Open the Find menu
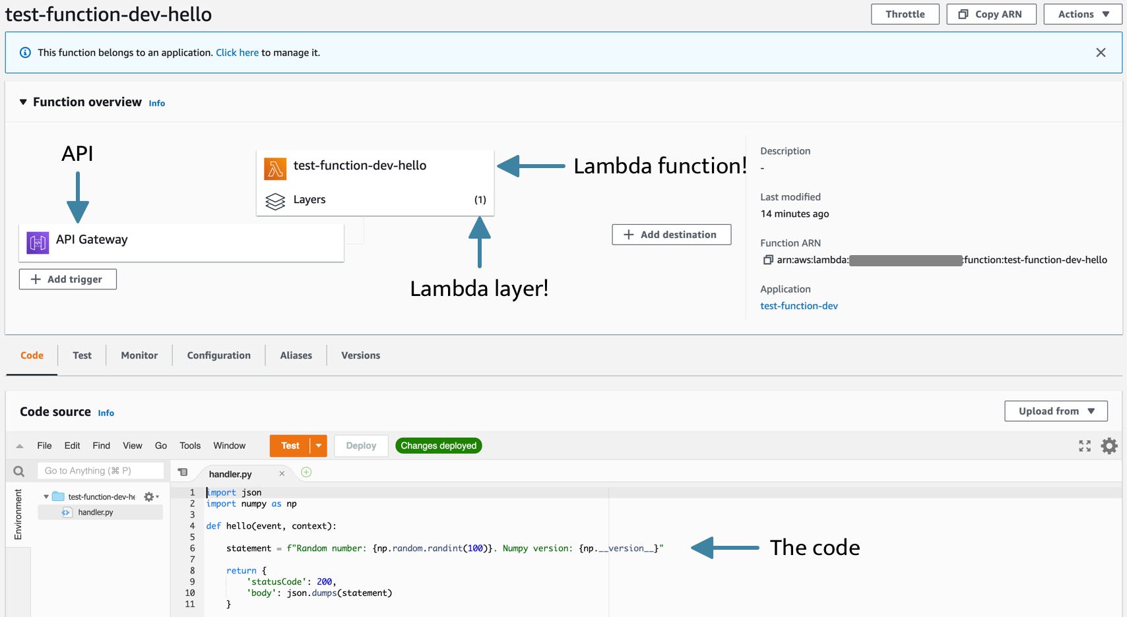This screenshot has width=1127, height=617. coord(101,446)
